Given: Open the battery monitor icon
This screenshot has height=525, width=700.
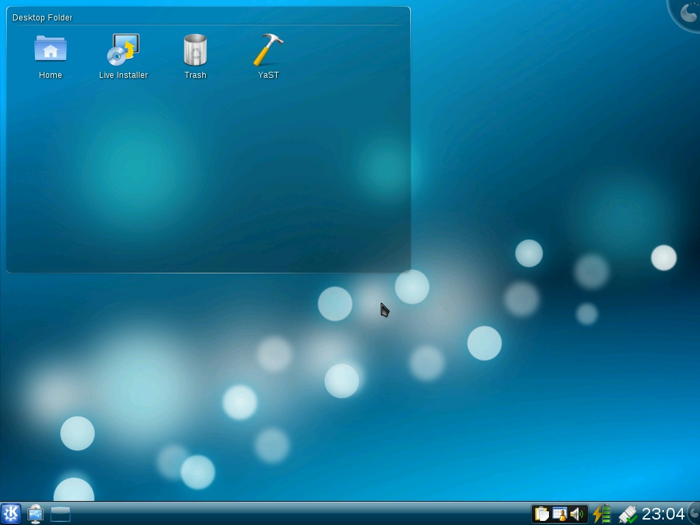Looking at the screenshot, I should [602, 513].
